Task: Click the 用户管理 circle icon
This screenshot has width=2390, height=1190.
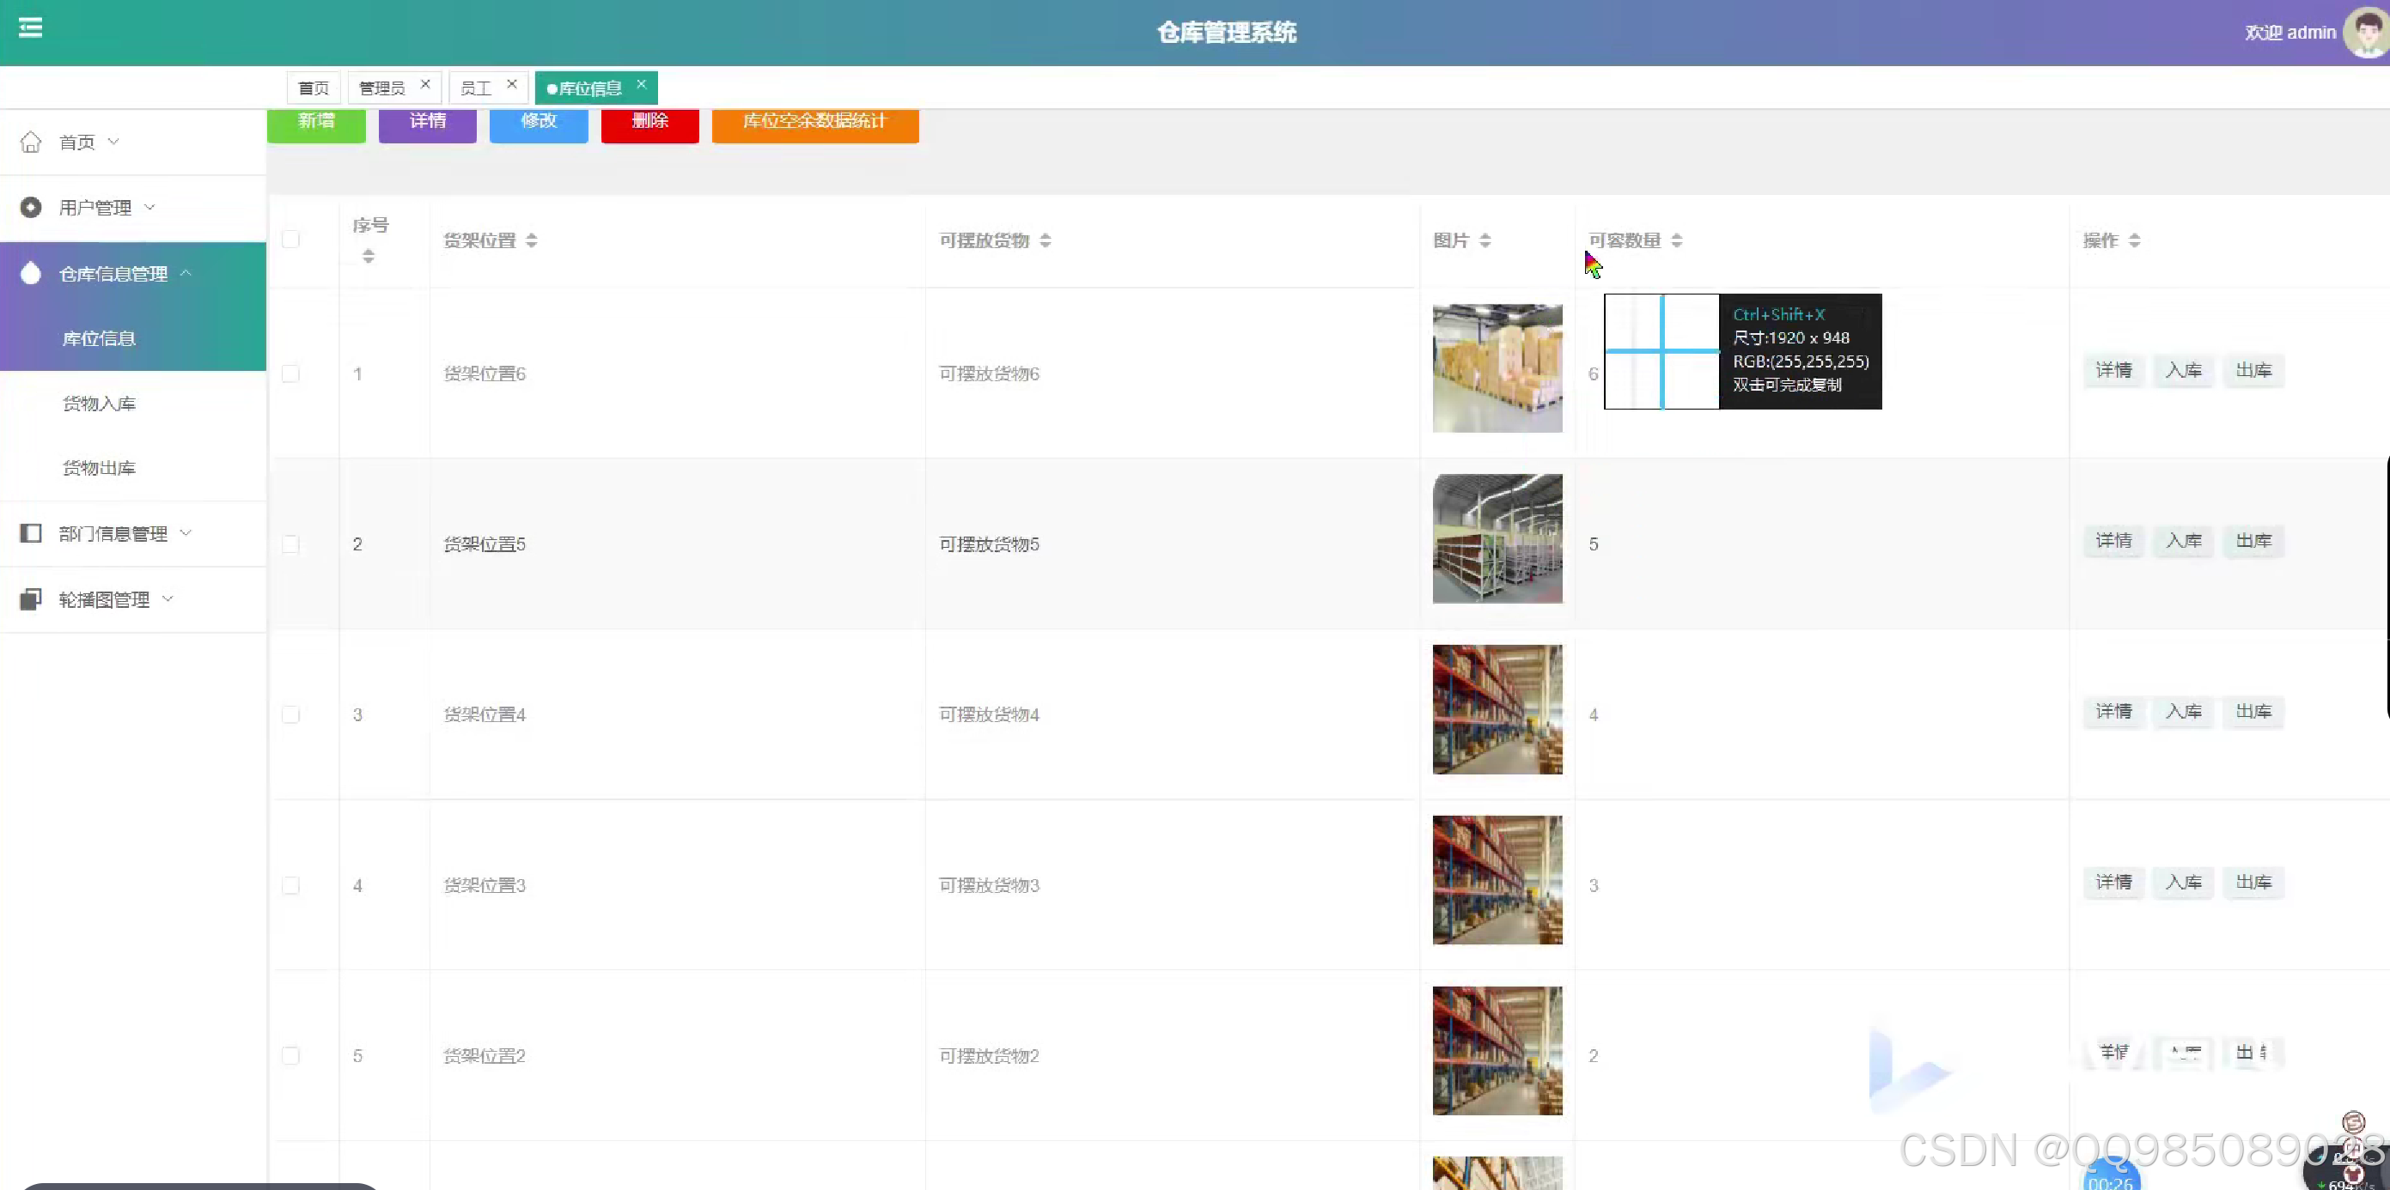Action: click(x=31, y=208)
